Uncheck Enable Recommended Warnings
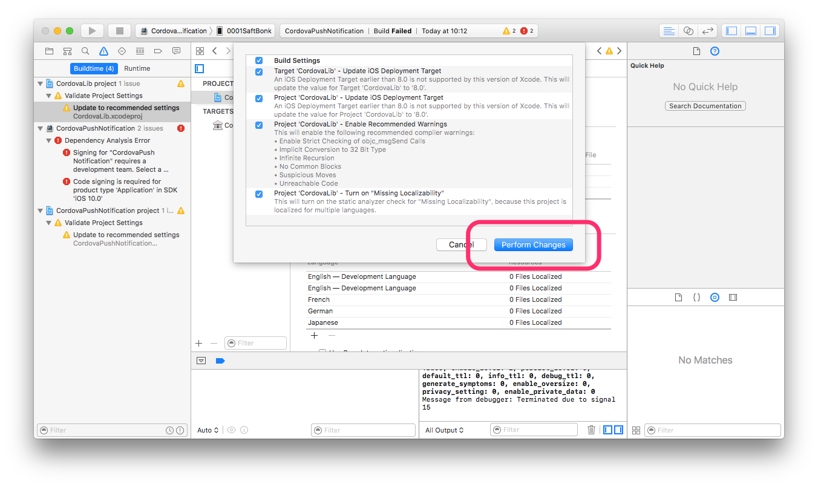 (259, 125)
